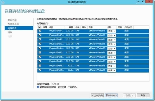Sort by the 介质类型 column header
155x101 pixels.
tap(128, 27)
